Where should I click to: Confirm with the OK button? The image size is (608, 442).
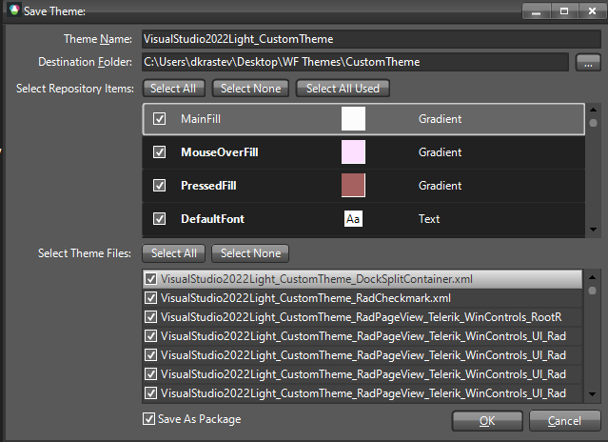[487, 421]
